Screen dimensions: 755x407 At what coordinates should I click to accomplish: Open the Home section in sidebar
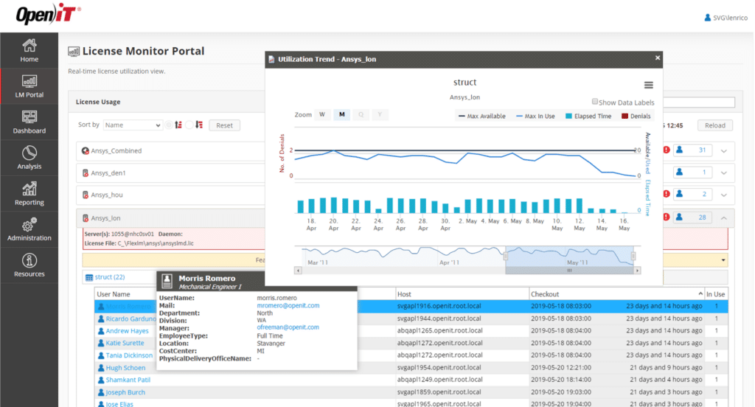(29, 50)
